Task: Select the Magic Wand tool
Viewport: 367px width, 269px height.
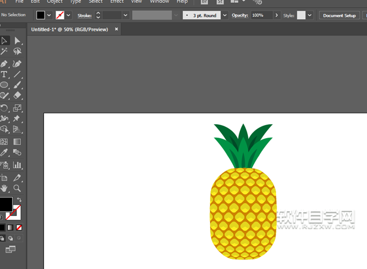Action: click(x=4, y=51)
